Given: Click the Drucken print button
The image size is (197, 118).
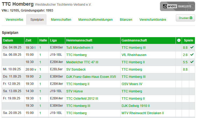Looking at the screenshot, I should coord(185,18).
